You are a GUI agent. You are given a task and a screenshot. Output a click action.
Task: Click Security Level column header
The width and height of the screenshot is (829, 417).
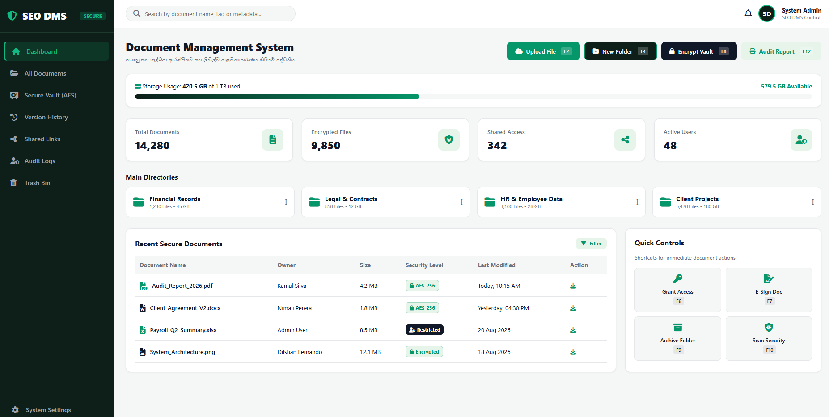click(x=424, y=265)
